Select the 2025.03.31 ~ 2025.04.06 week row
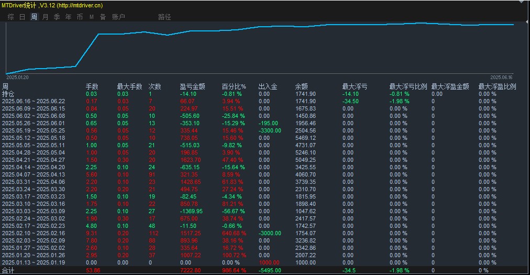530x275 pixels. (265, 182)
